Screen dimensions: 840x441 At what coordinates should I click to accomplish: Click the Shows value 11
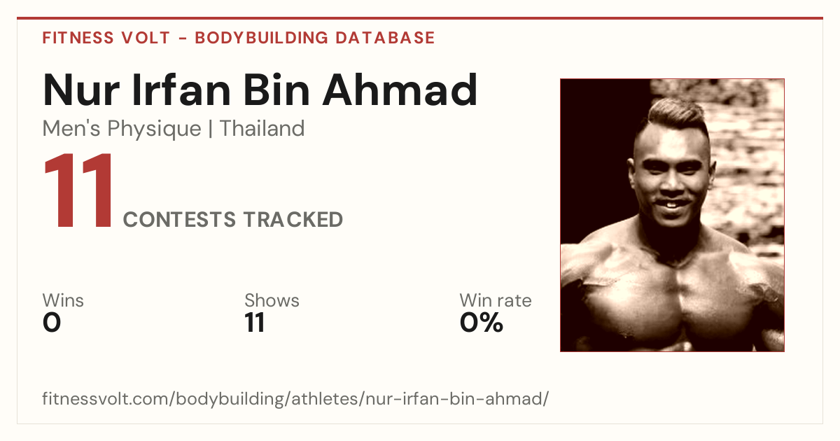click(255, 323)
